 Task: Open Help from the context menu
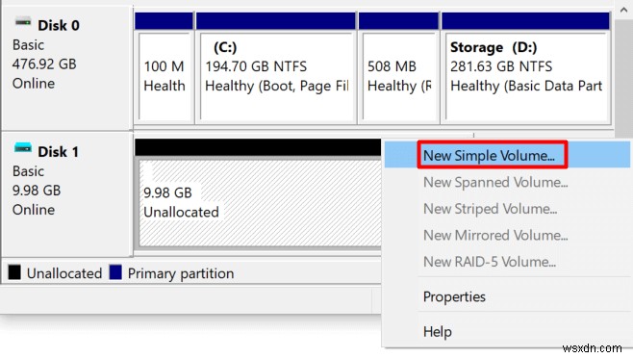[x=507, y=331]
